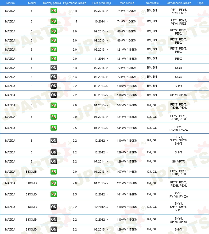Select petrol icon of Mazda 3 121kW 09.2013 row
This screenshot has height=234, width=209.
pyautogui.click(x=54, y=49)
